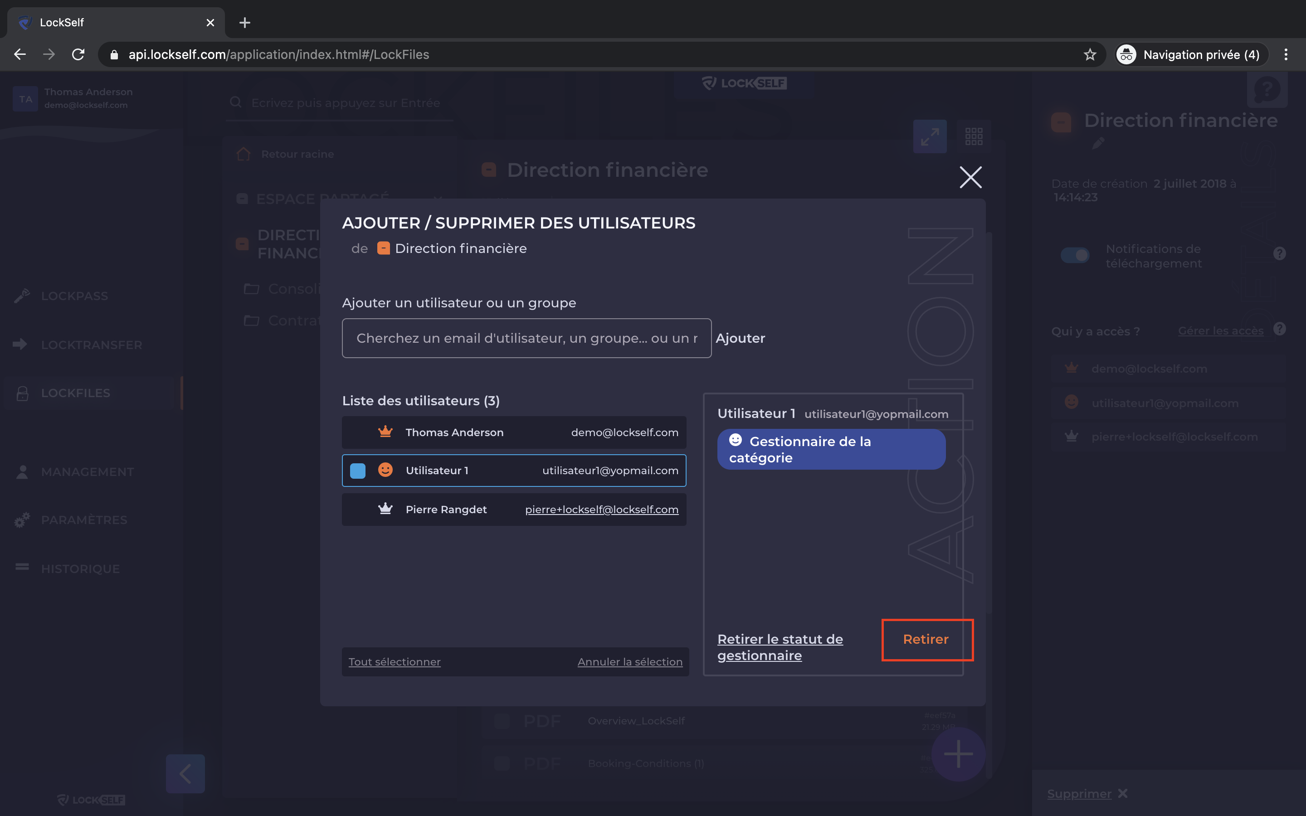
Task: Bookmark the page with the star icon
Action: pos(1090,54)
